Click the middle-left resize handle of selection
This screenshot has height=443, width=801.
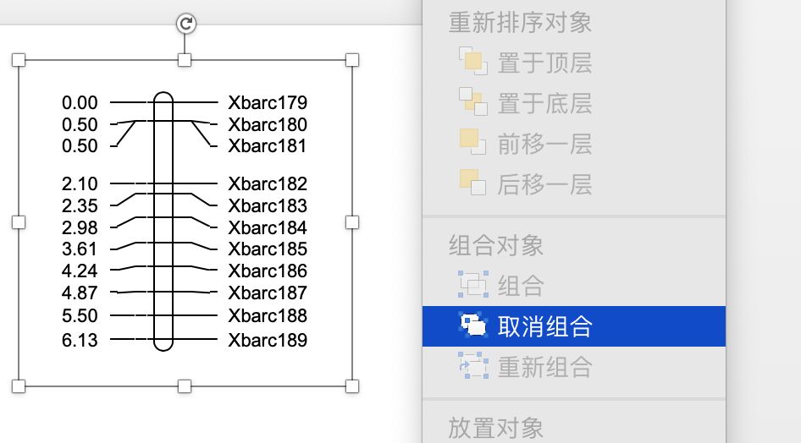point(19,222)
